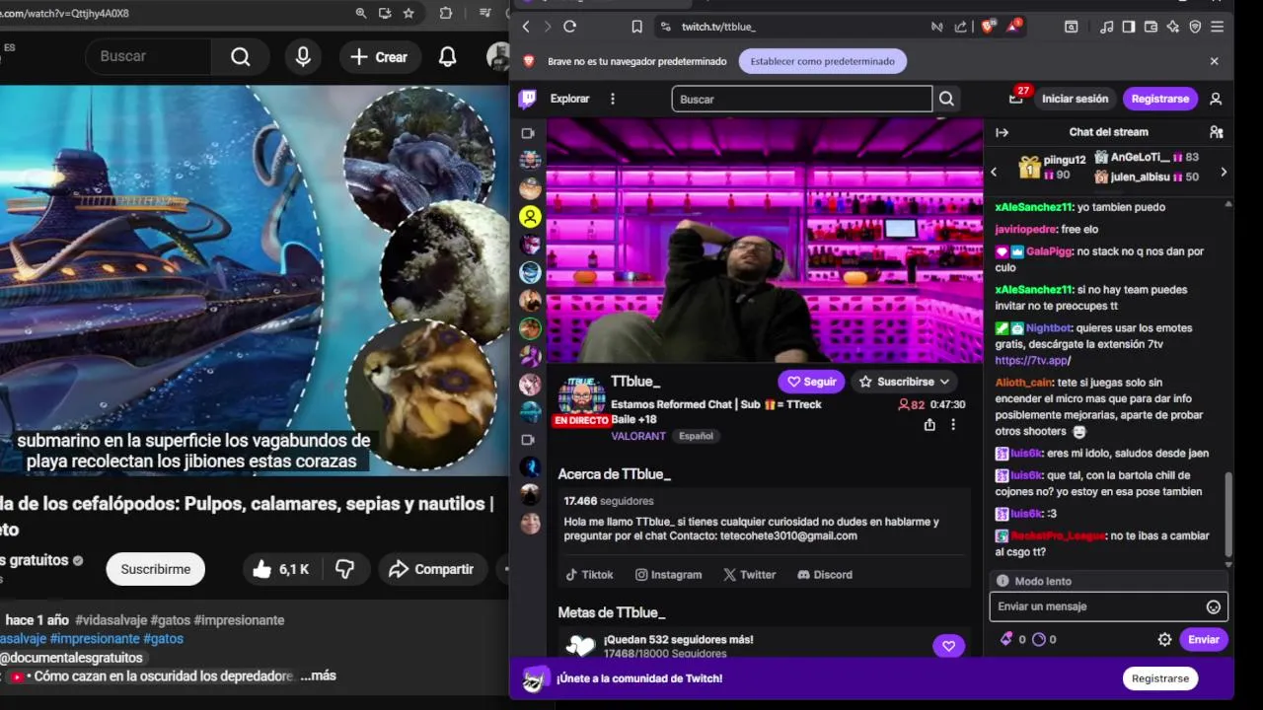Open the 7tv.app link in chat
The image size is (1263, 710).
pyautogui.click(x=1032, y=361)
